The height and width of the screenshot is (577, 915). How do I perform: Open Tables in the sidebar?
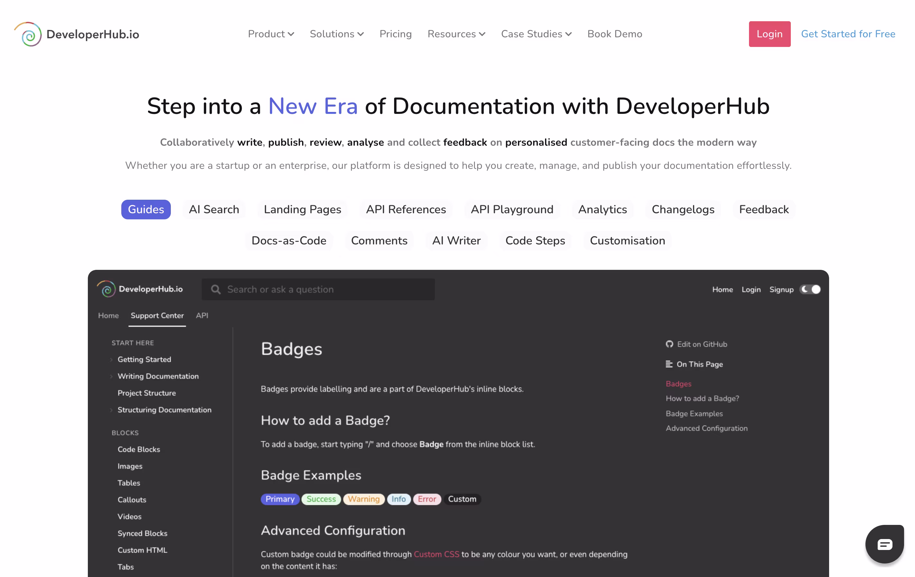click(129, 483)
